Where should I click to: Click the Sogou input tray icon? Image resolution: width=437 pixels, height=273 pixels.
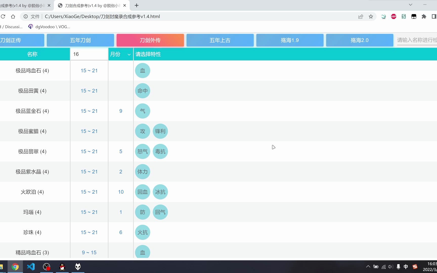pos(415,267)
